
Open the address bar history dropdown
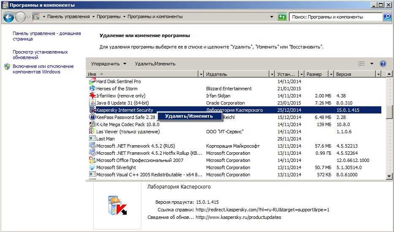[x=272, y=17]
